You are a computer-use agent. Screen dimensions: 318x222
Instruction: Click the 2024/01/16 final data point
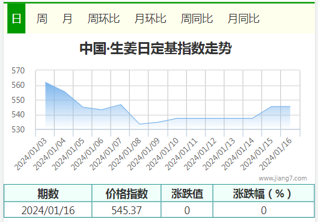(x=290, y=106)
